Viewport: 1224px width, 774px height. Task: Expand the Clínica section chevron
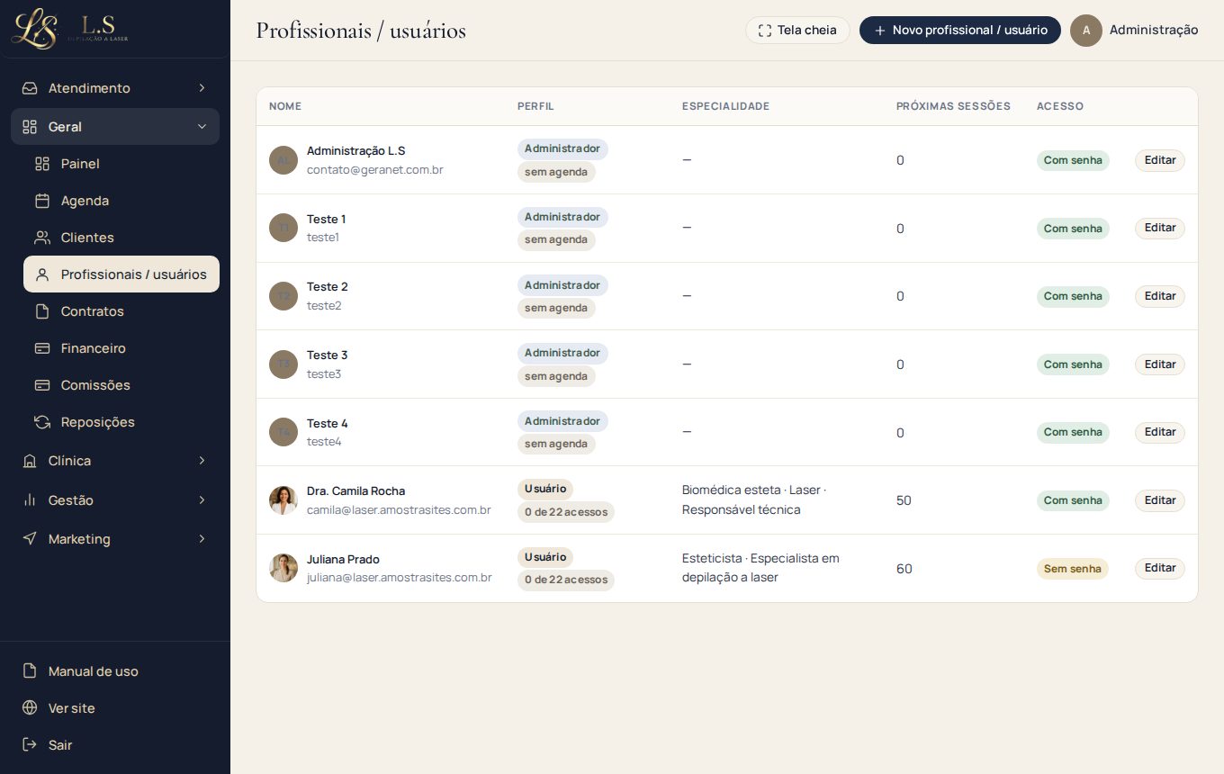(x=202, y=461)
